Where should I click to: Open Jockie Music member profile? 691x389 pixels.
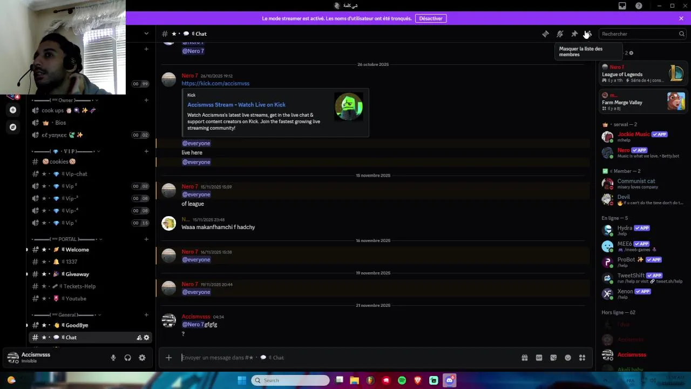643,137
